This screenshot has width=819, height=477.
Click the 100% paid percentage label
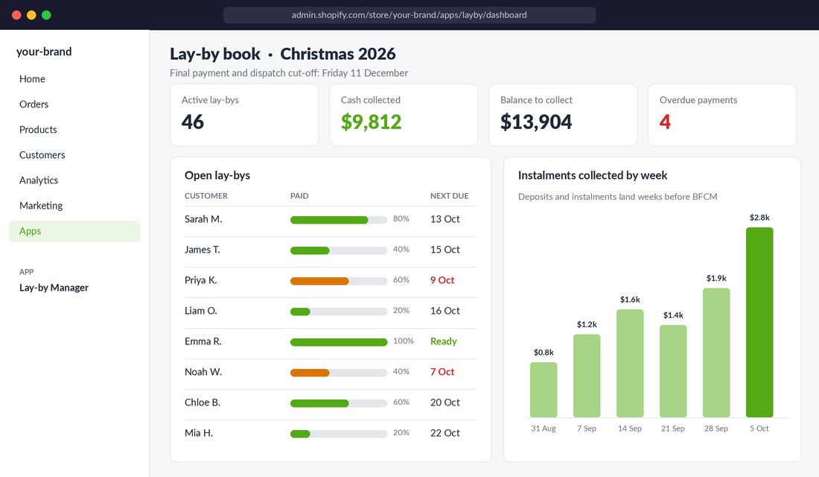pos(404,341)
